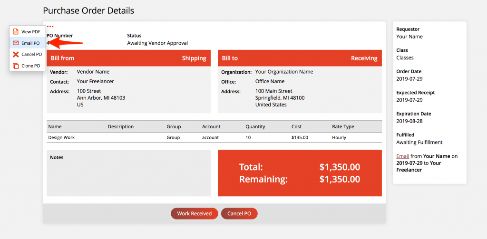The width and height of the screenshot is (487, 239).
Task: Click the Cost column header
Action: (296, 127)
